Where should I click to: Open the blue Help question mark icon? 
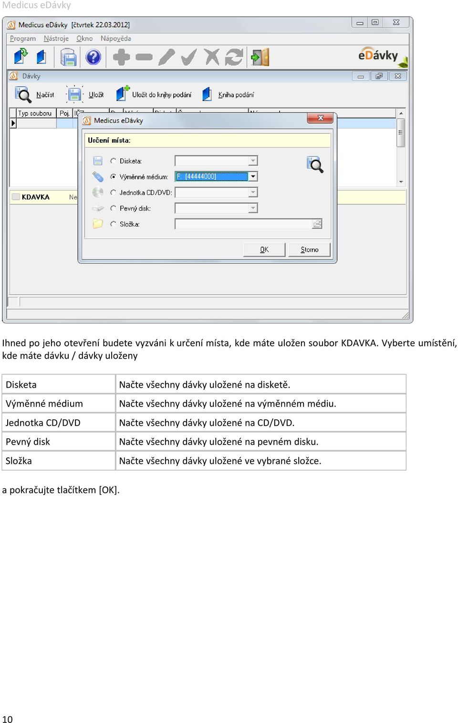93,57
